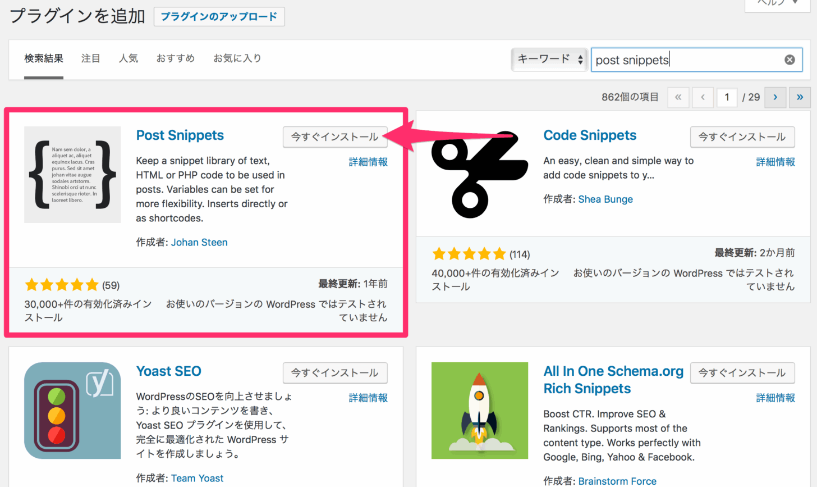The image size is (817, 487).
Task: Click the (114) rating count
Action: (520, 254)
